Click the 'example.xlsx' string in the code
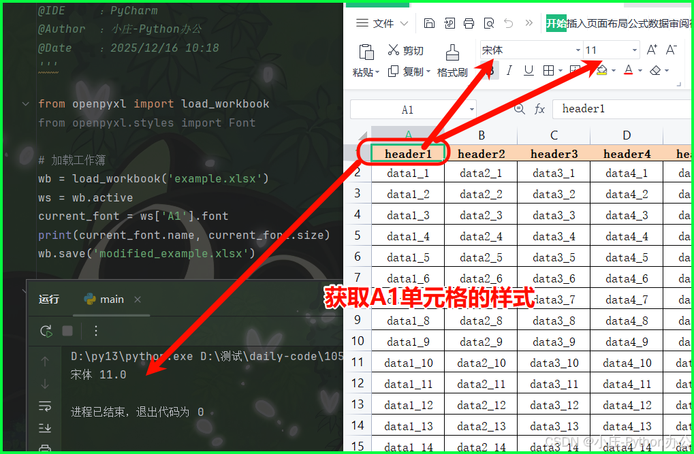The image size is (694, 454). 215,179
